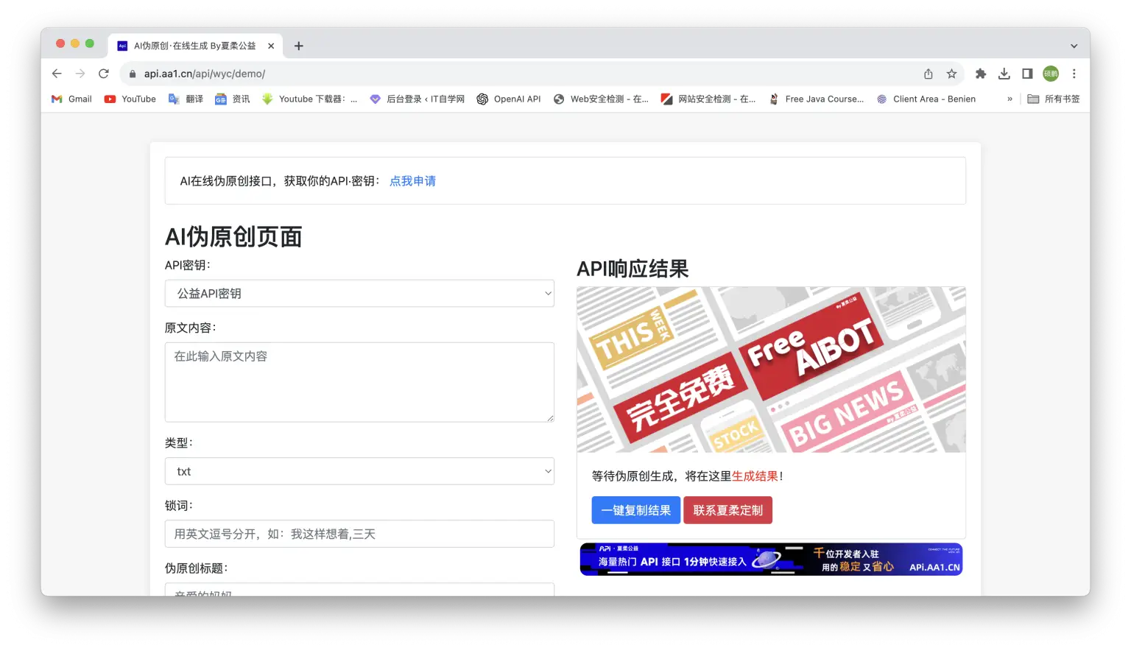Open a new browser tab
Viewport: 1131px width, 650px height.
click(298, 46)
